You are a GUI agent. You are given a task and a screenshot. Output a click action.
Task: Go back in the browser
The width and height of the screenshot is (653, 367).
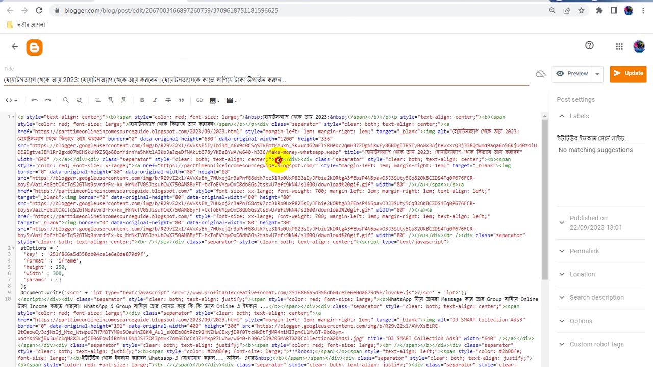click(10, 10)
